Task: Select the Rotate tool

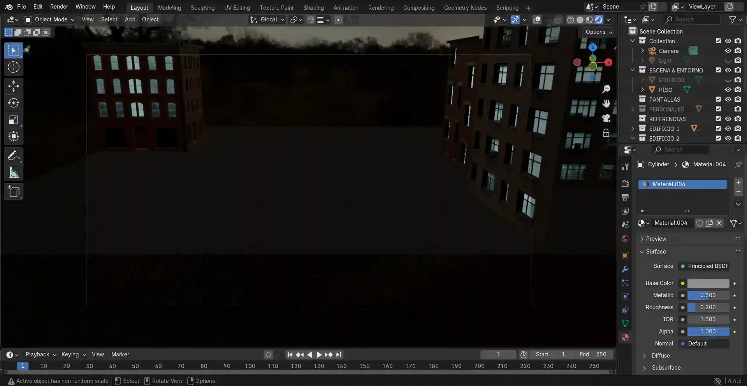Action: [x=14, y=103]
